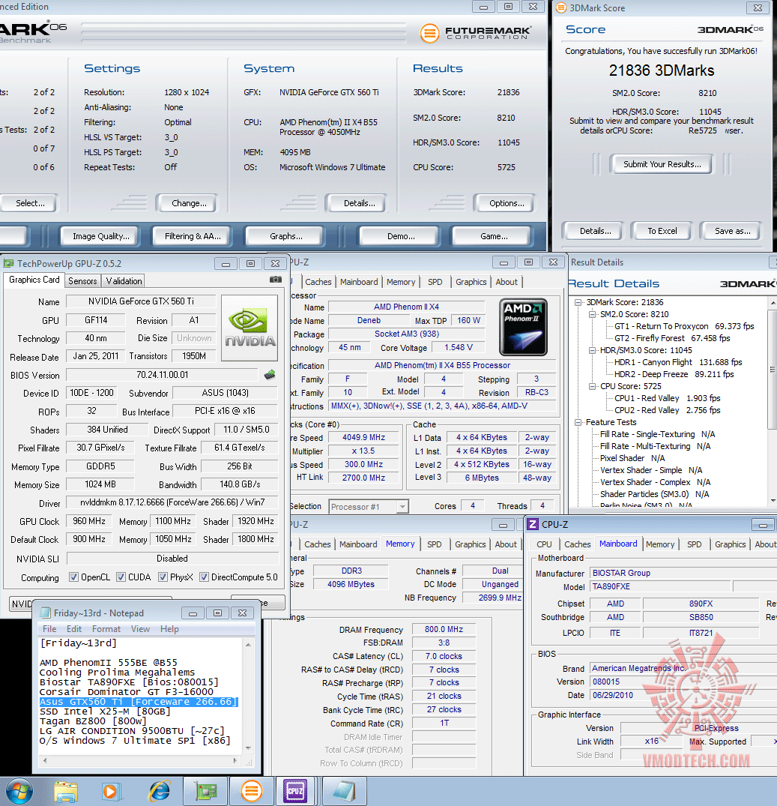Click the Caches tab in CPU-Z Mainboard window
The height and width of the screenshot is (806, 777).
tap(577, 544)
